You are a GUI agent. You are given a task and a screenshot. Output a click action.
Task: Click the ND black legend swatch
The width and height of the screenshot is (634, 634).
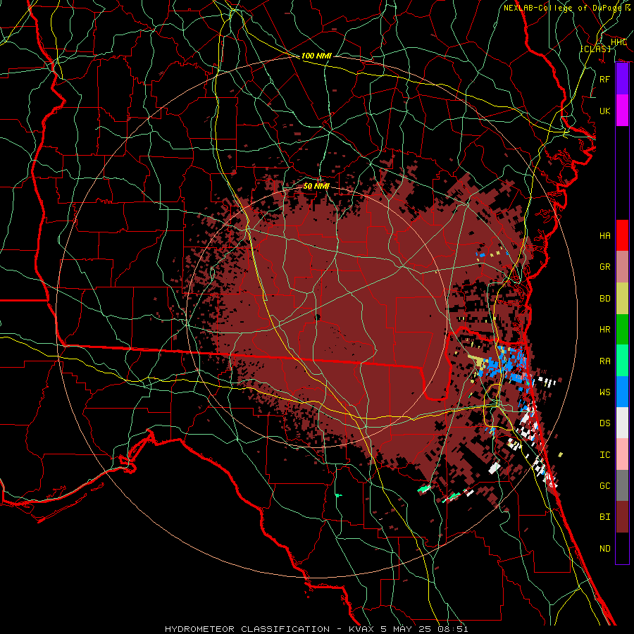pos(622,548)
